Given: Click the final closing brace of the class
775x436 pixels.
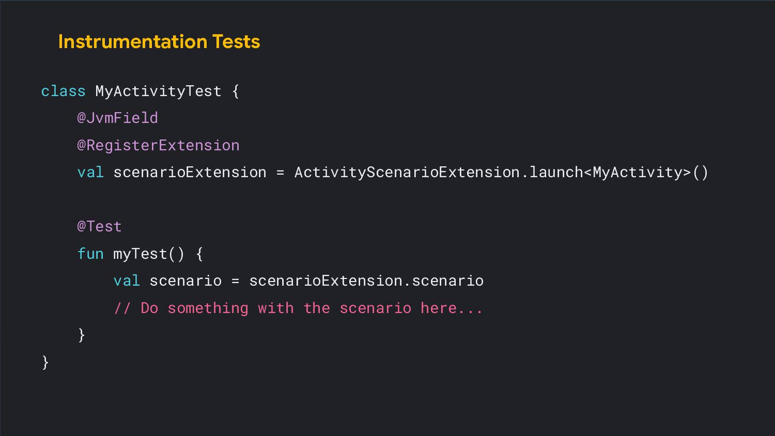Looking at the screenshot, I should click(45, 362).
